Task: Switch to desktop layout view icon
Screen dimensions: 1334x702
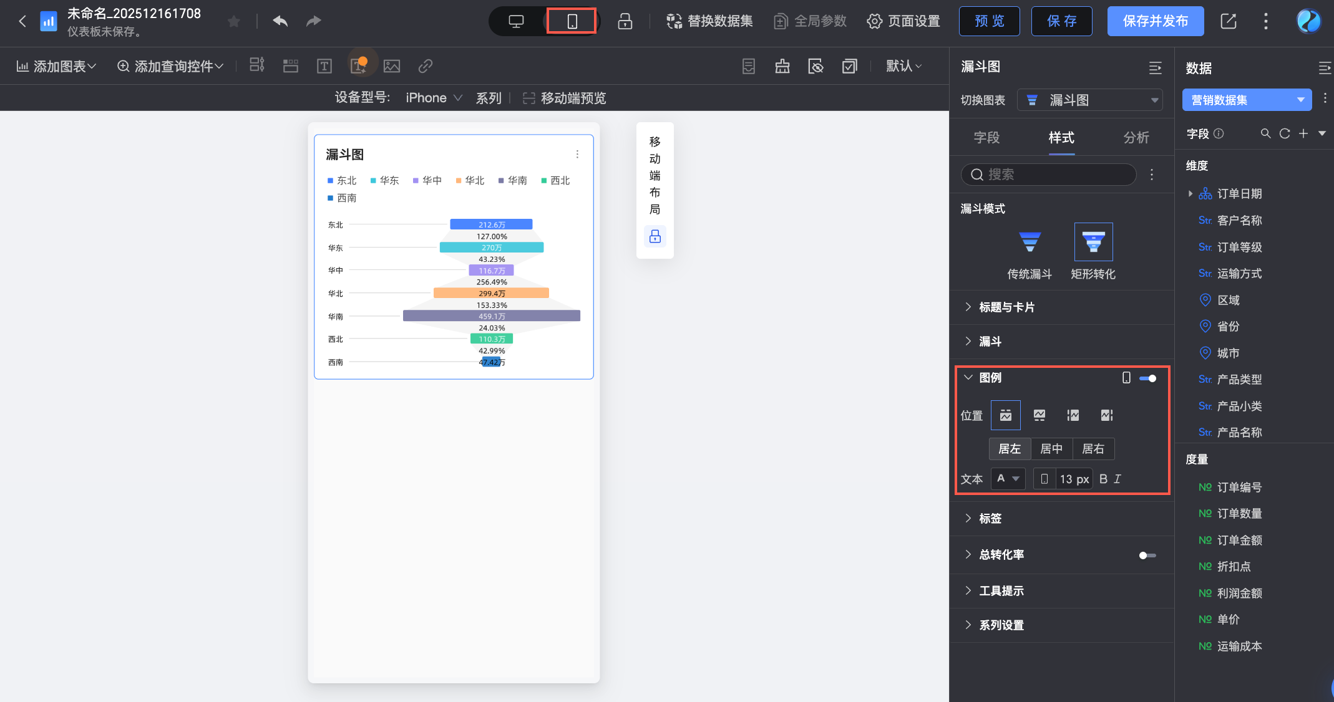Action: [516, 21]
